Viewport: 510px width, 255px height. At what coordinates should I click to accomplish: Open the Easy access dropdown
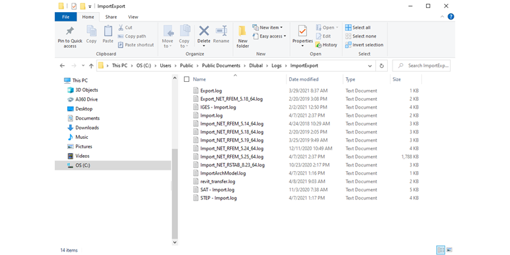(269, 36)
